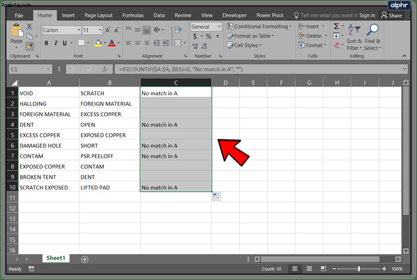This screenshot has height=280, width=417.
Task: Click the New Sheet plus icon
Action: coord(84,259)
